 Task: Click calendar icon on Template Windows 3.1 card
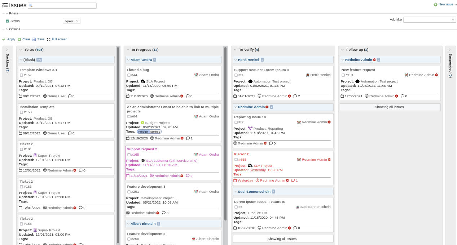[x=21, y=96]
